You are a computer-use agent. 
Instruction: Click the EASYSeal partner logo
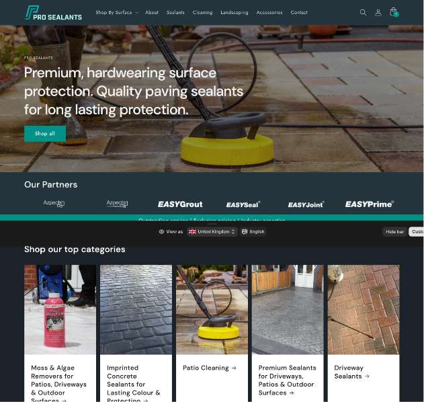point(243,204)
